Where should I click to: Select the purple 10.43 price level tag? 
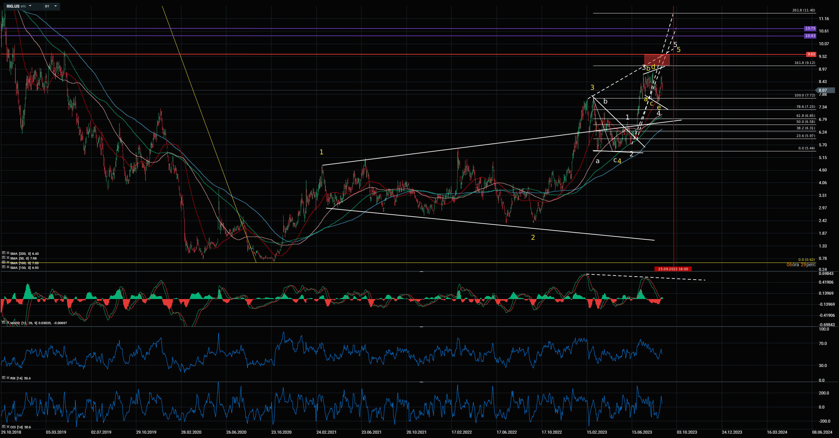pyautogui.click(x=810, y=36)
